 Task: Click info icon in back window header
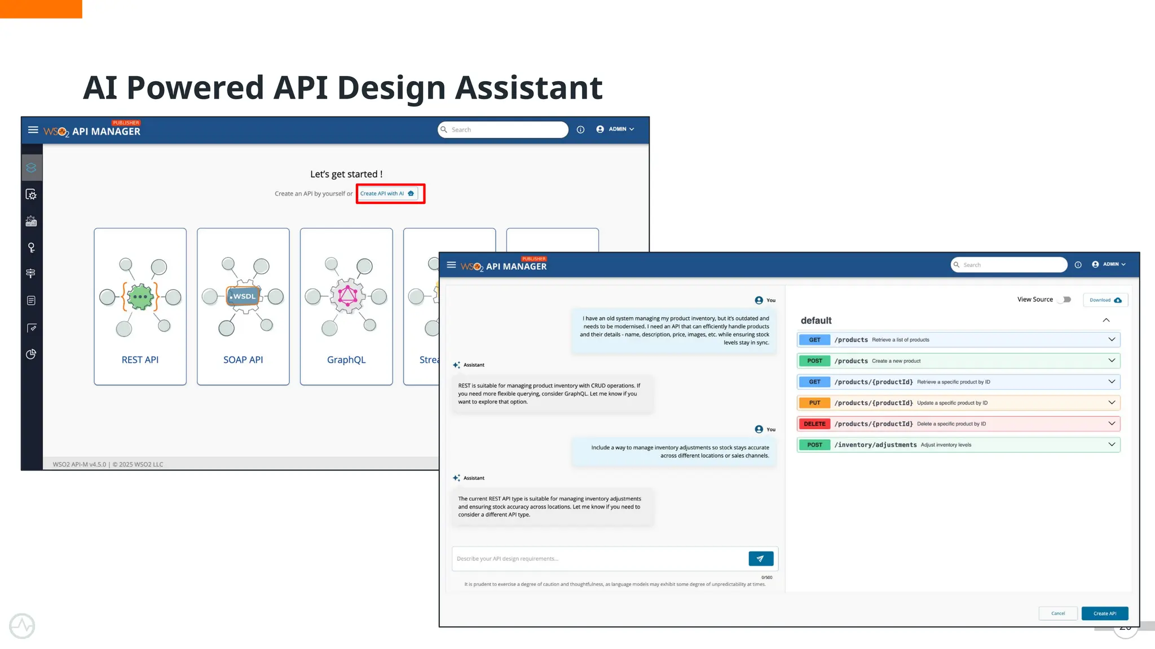(x=580, y=130)
